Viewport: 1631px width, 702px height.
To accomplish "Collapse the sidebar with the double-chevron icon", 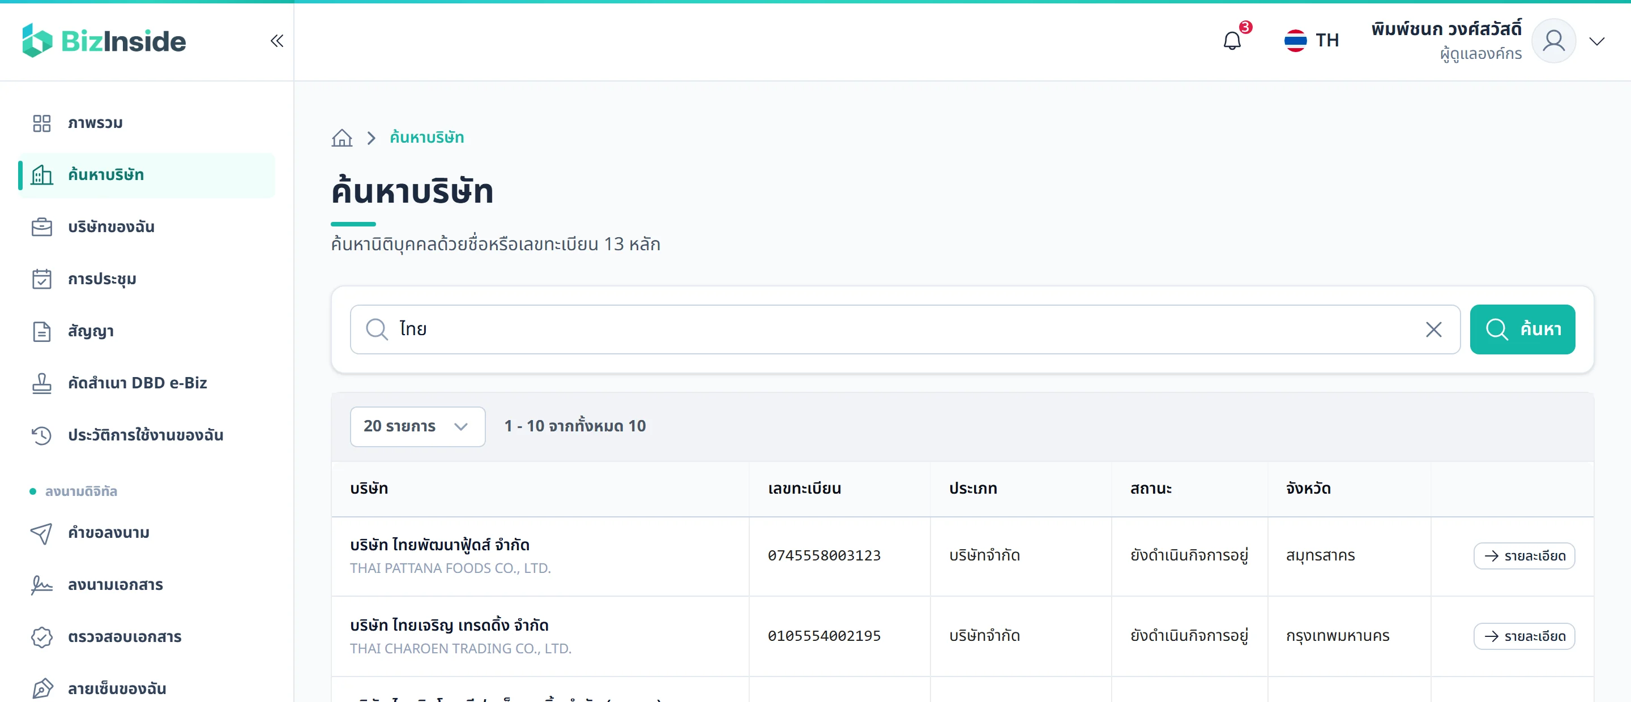I will tap(277, 41).
